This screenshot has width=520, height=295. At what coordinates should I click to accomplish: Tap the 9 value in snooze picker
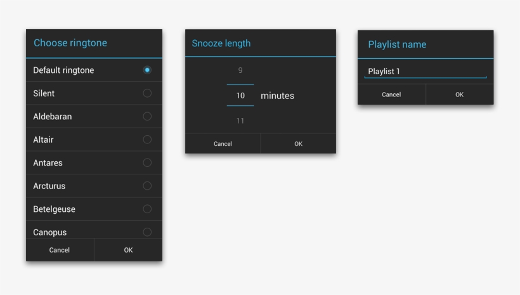tap(240, 70)
